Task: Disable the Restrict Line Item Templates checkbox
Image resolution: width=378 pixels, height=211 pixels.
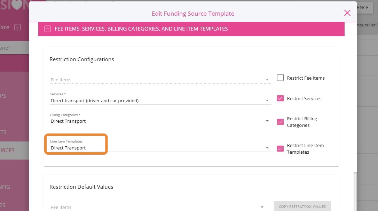Action: 280,148
